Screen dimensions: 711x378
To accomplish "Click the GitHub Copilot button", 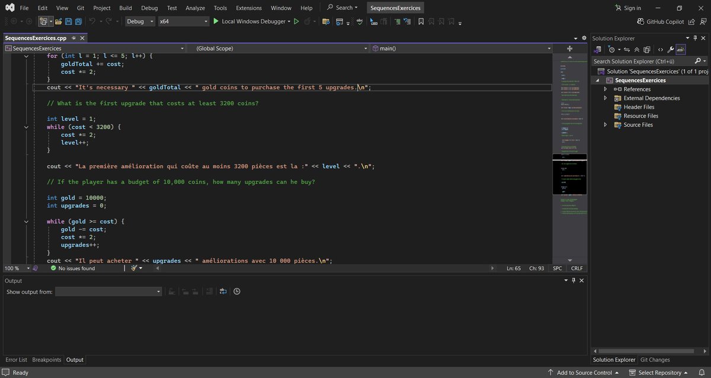I will coord(660,21).
